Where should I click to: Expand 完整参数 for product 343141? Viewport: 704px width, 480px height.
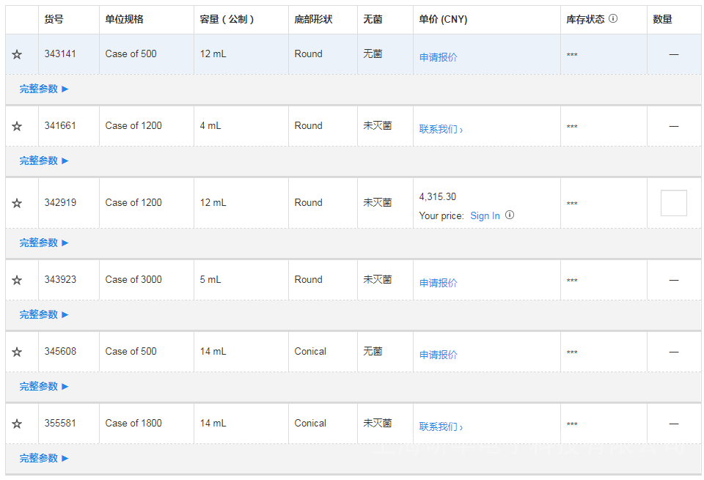click(x=44, y=89)
